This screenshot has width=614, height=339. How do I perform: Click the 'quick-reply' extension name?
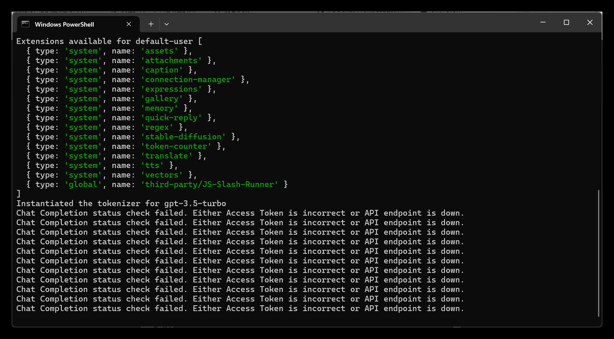pos(171,118)
